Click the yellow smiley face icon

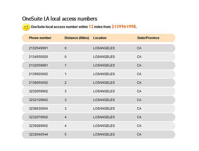[x=26, y=27]
